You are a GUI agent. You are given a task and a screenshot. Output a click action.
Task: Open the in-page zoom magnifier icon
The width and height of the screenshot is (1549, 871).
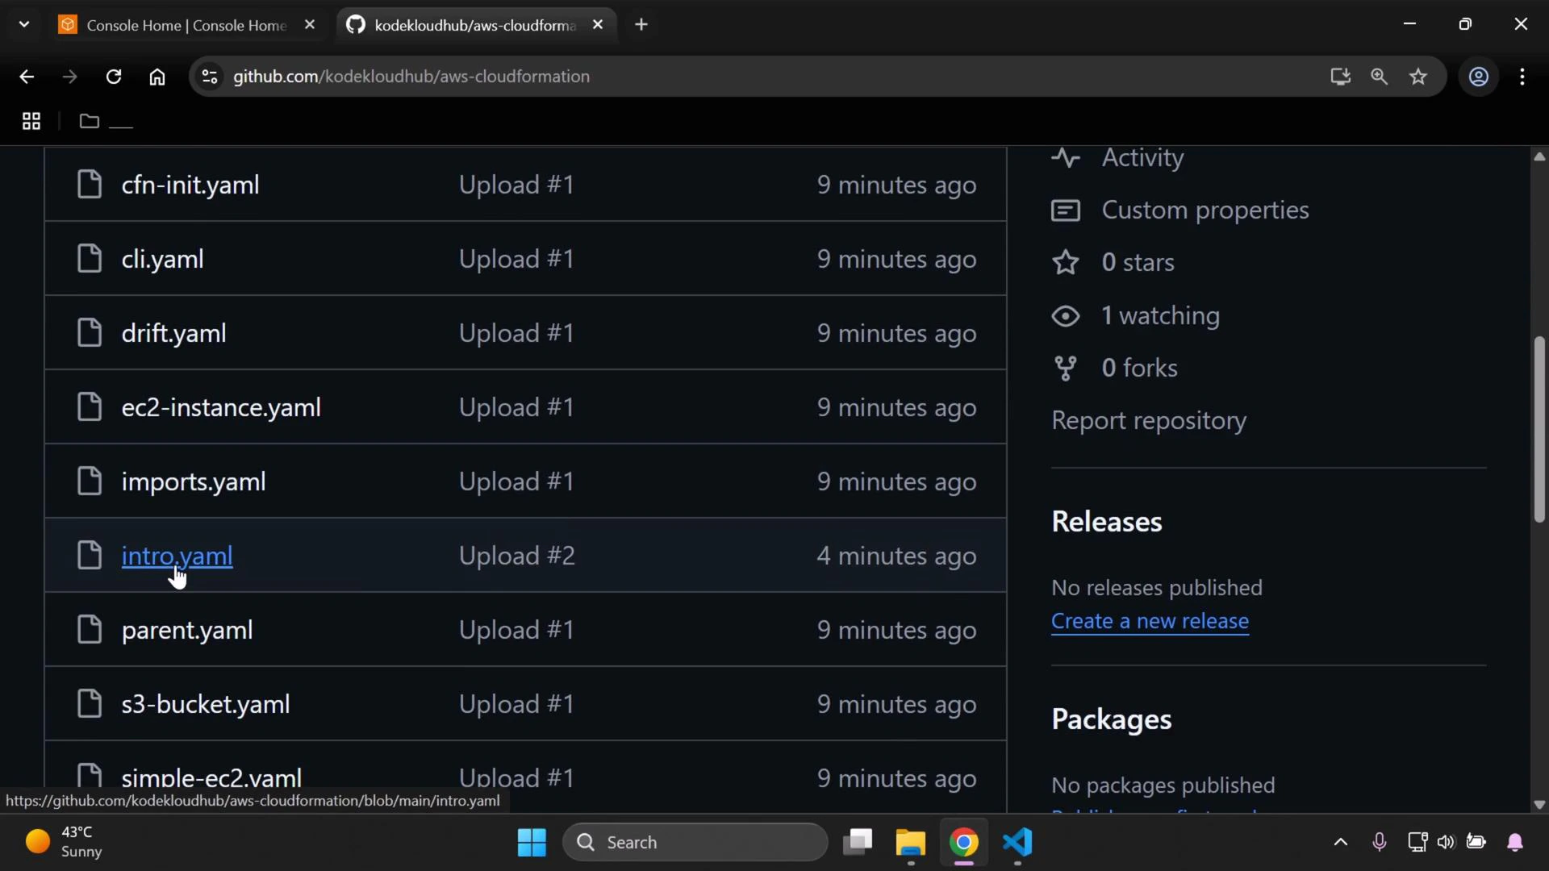[x=1380, y=77]
